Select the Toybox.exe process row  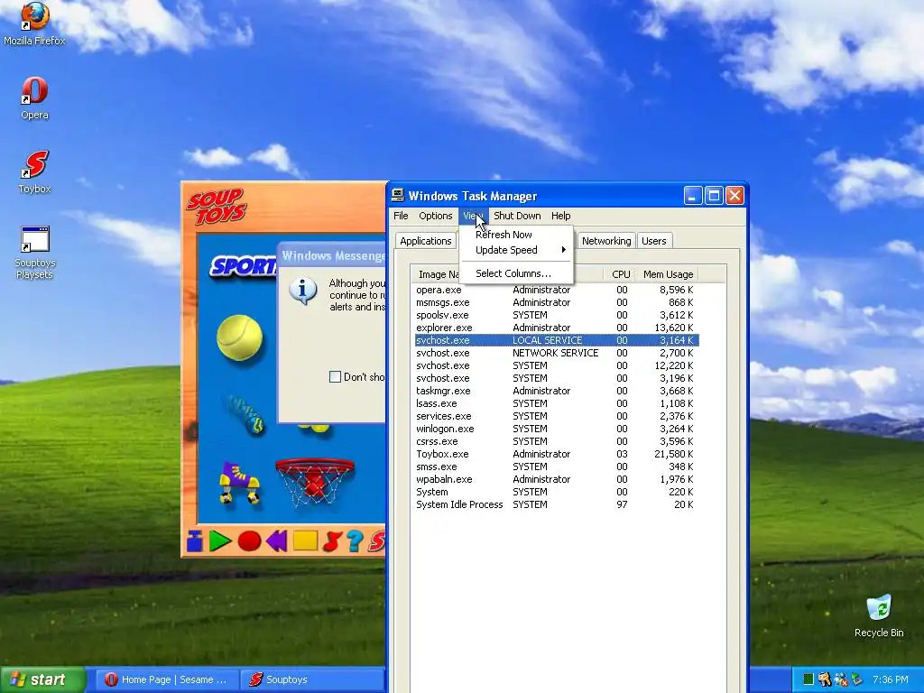(x=556, y=455)
